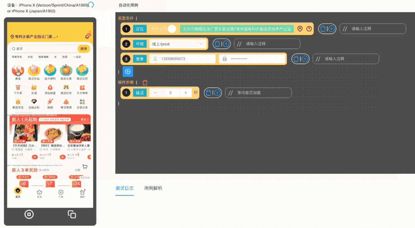Click the location pin icon on 定位 row
Image resolution: width=415 pixels, height=228 pixels.
point(300,28)
